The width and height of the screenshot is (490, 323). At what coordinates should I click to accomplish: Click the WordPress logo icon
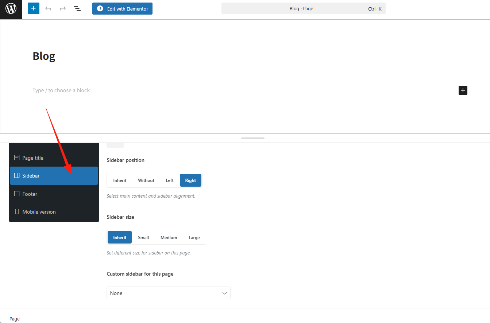coord(11,8)
